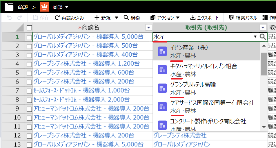Open the 商談 view dropdown in header
The height and width of the screenshot is (148, 276).
[x=67, y=7]
